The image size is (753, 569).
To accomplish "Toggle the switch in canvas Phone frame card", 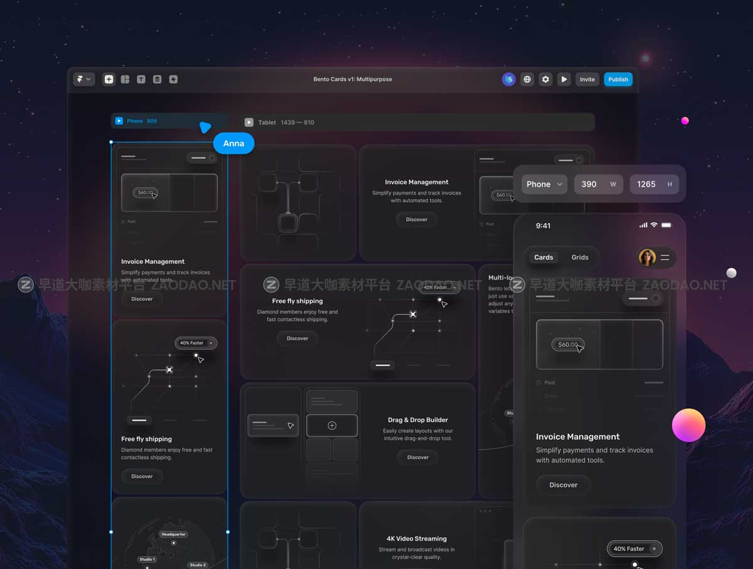I will click(x=203, y=158).
